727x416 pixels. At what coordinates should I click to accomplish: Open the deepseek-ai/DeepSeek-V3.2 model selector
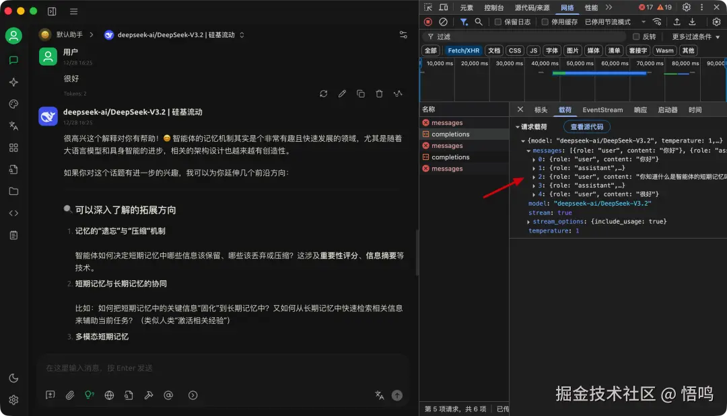click(x=174, y=35)
